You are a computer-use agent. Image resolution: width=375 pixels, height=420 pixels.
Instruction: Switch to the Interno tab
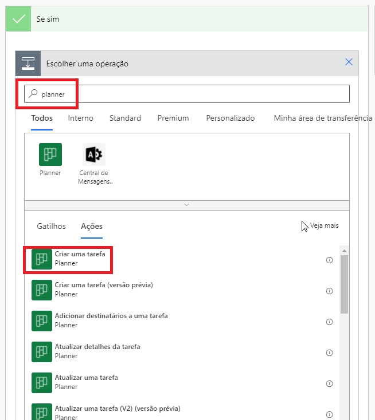tap(80, 118)
